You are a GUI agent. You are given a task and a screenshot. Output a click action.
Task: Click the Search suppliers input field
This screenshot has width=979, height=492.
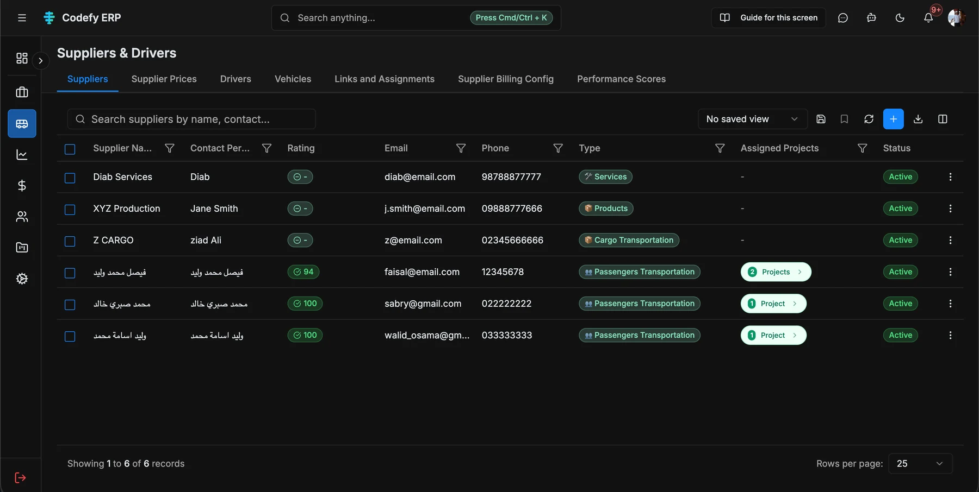pyautogui.click(x=191, y=119)
